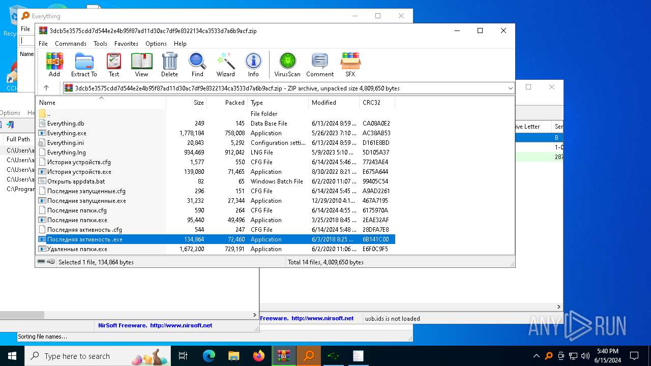
Task: Open the Commands menu
Action: pos(71,44)
